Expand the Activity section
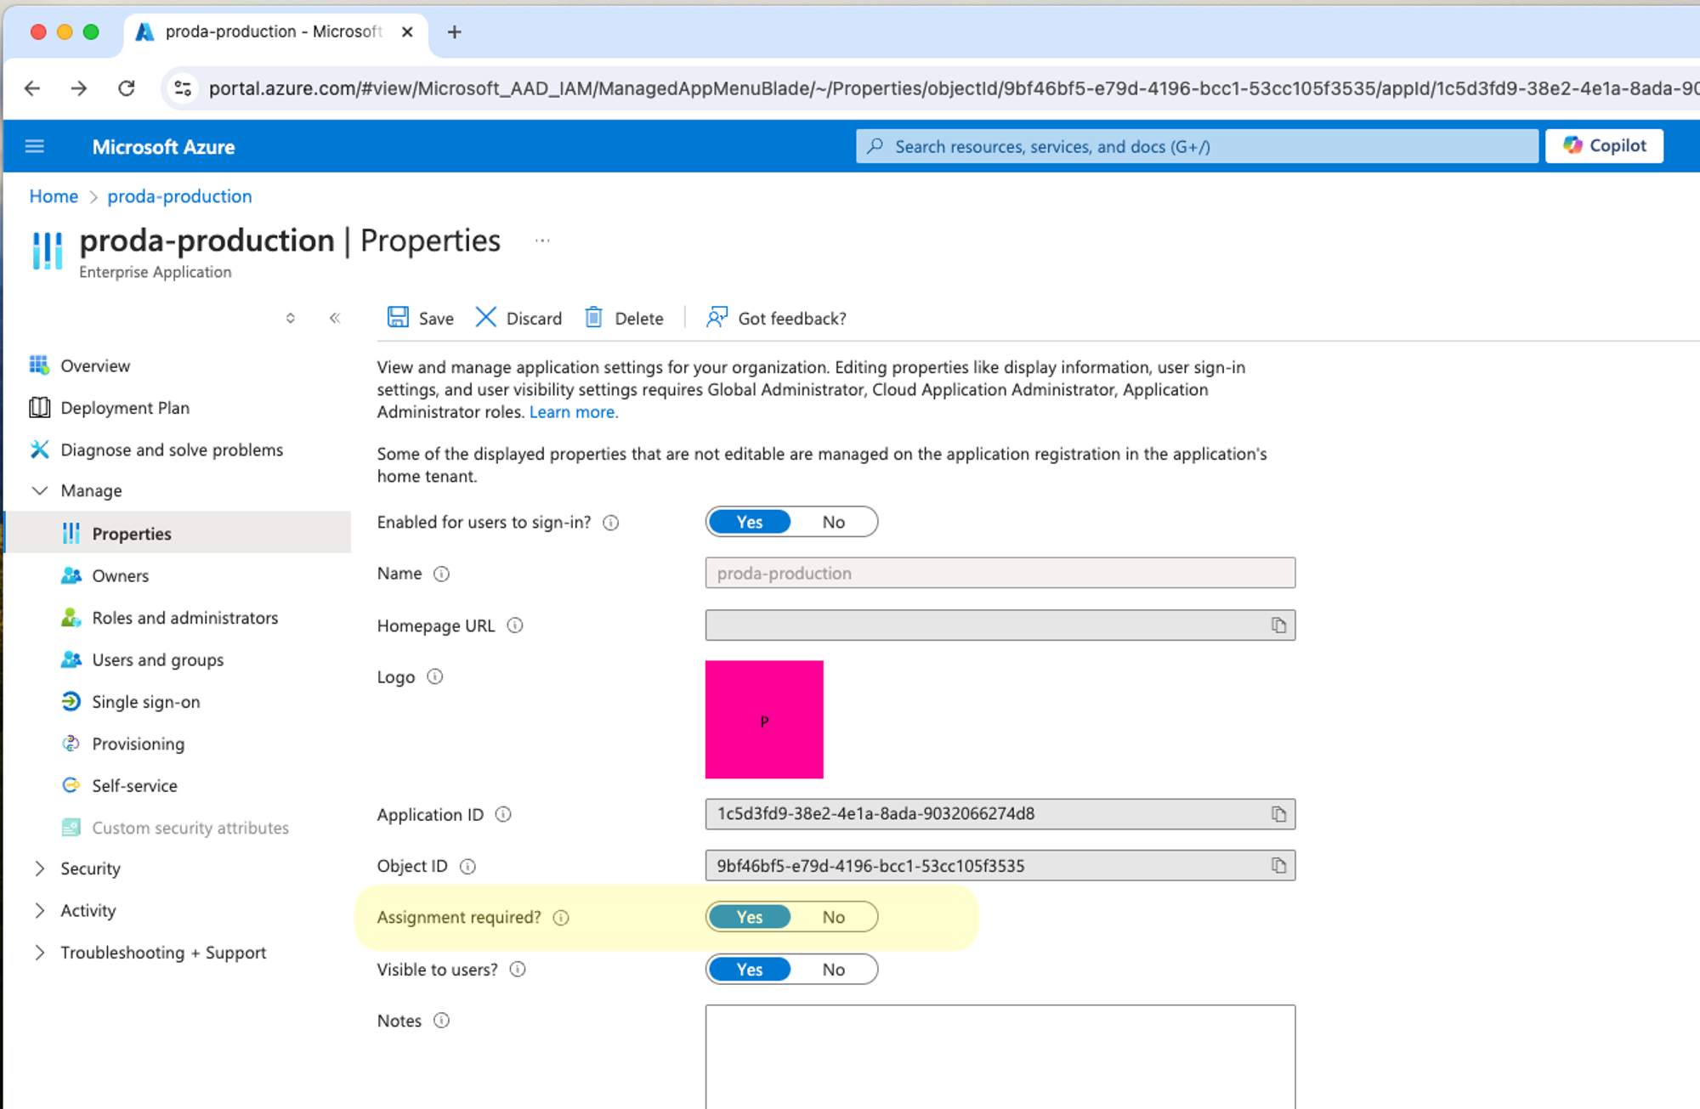The height and width of the screenshot is (1109, 1700). 88,910
